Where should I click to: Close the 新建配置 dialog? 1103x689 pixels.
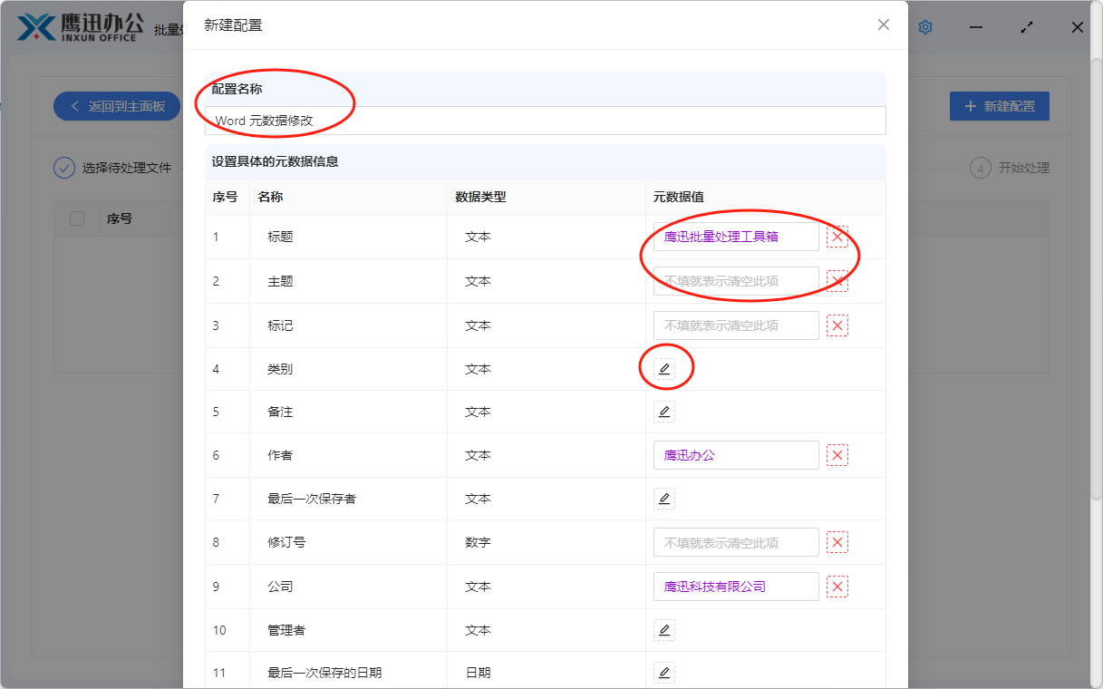pos(884,24)
